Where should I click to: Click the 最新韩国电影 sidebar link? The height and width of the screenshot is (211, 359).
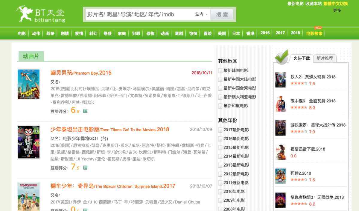[235, 70]
